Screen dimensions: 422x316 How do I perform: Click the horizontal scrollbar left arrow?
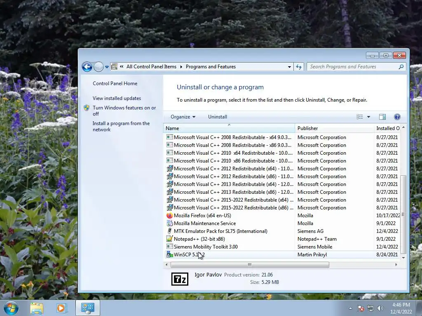click(166, 265)
